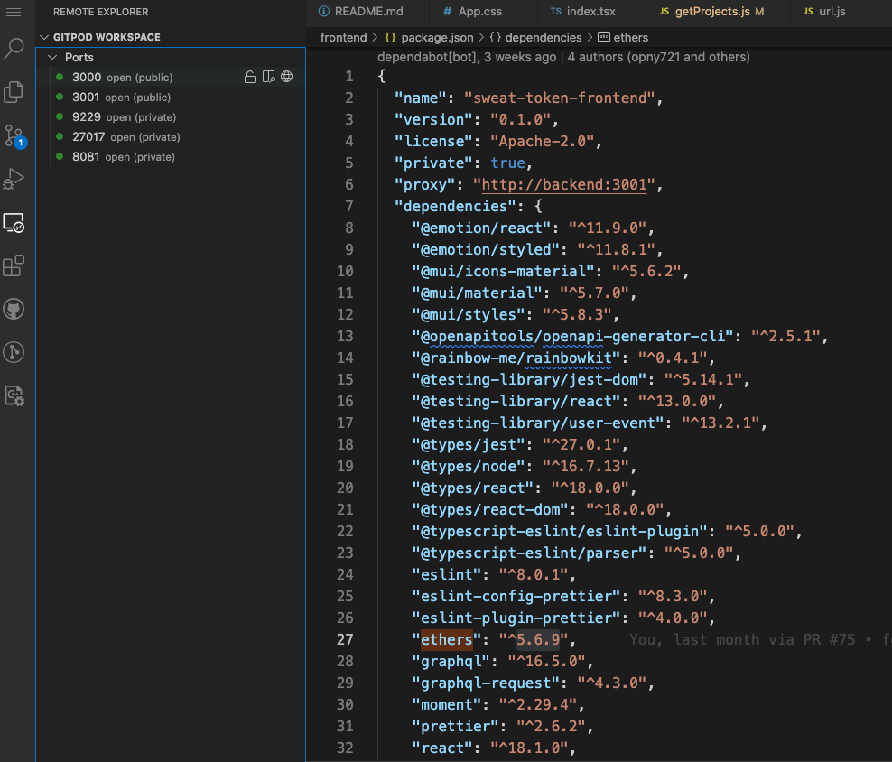Open the hamburger application menu
This screenshot has width=892, height=762.
click(x=14, y=12)
